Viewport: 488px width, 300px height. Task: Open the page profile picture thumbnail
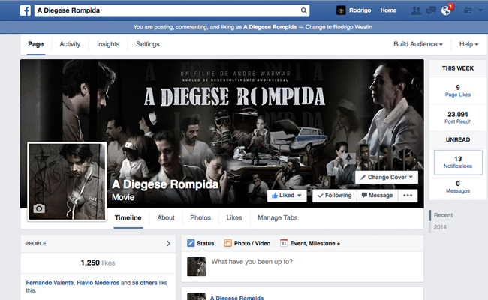click(68, 181)
